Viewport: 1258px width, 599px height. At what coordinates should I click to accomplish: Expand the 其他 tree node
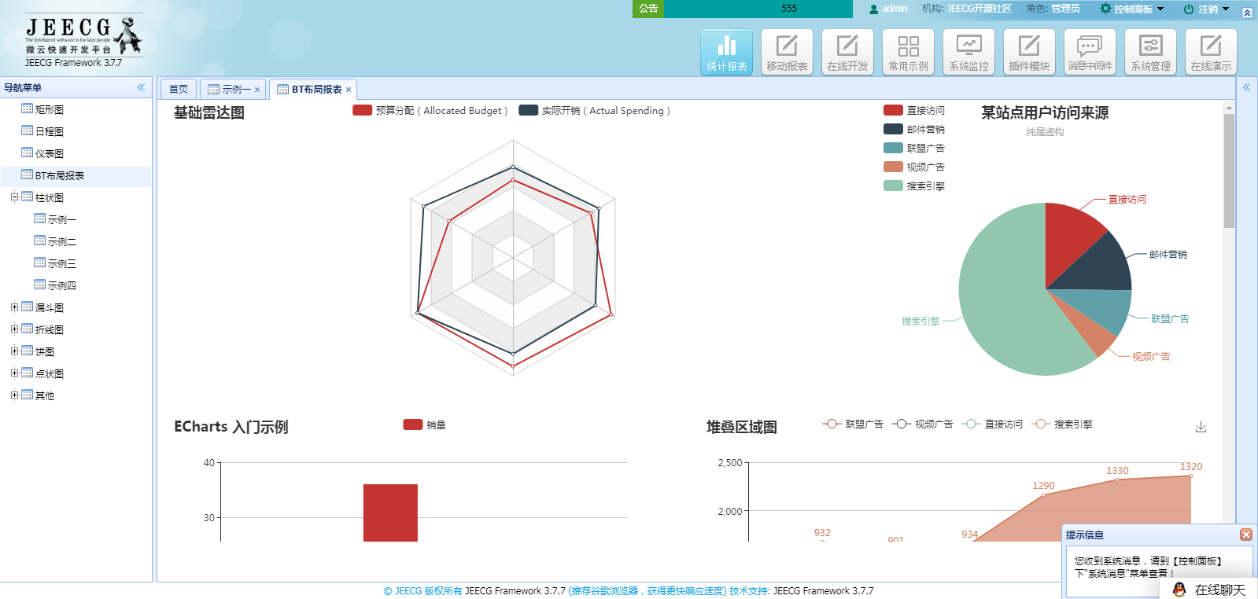coord(14,395)
